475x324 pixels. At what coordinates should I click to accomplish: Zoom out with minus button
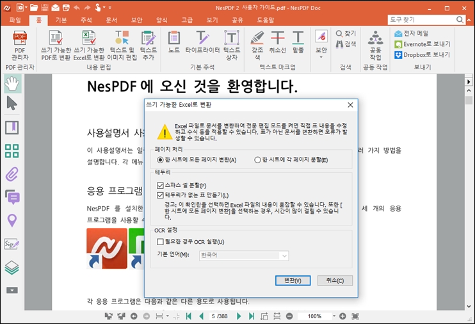pos(289,316)
